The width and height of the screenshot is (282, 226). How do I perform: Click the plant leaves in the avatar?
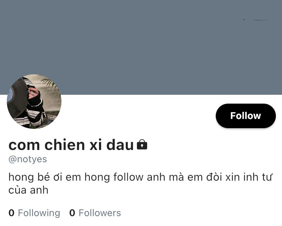click(x=51, y=85)
